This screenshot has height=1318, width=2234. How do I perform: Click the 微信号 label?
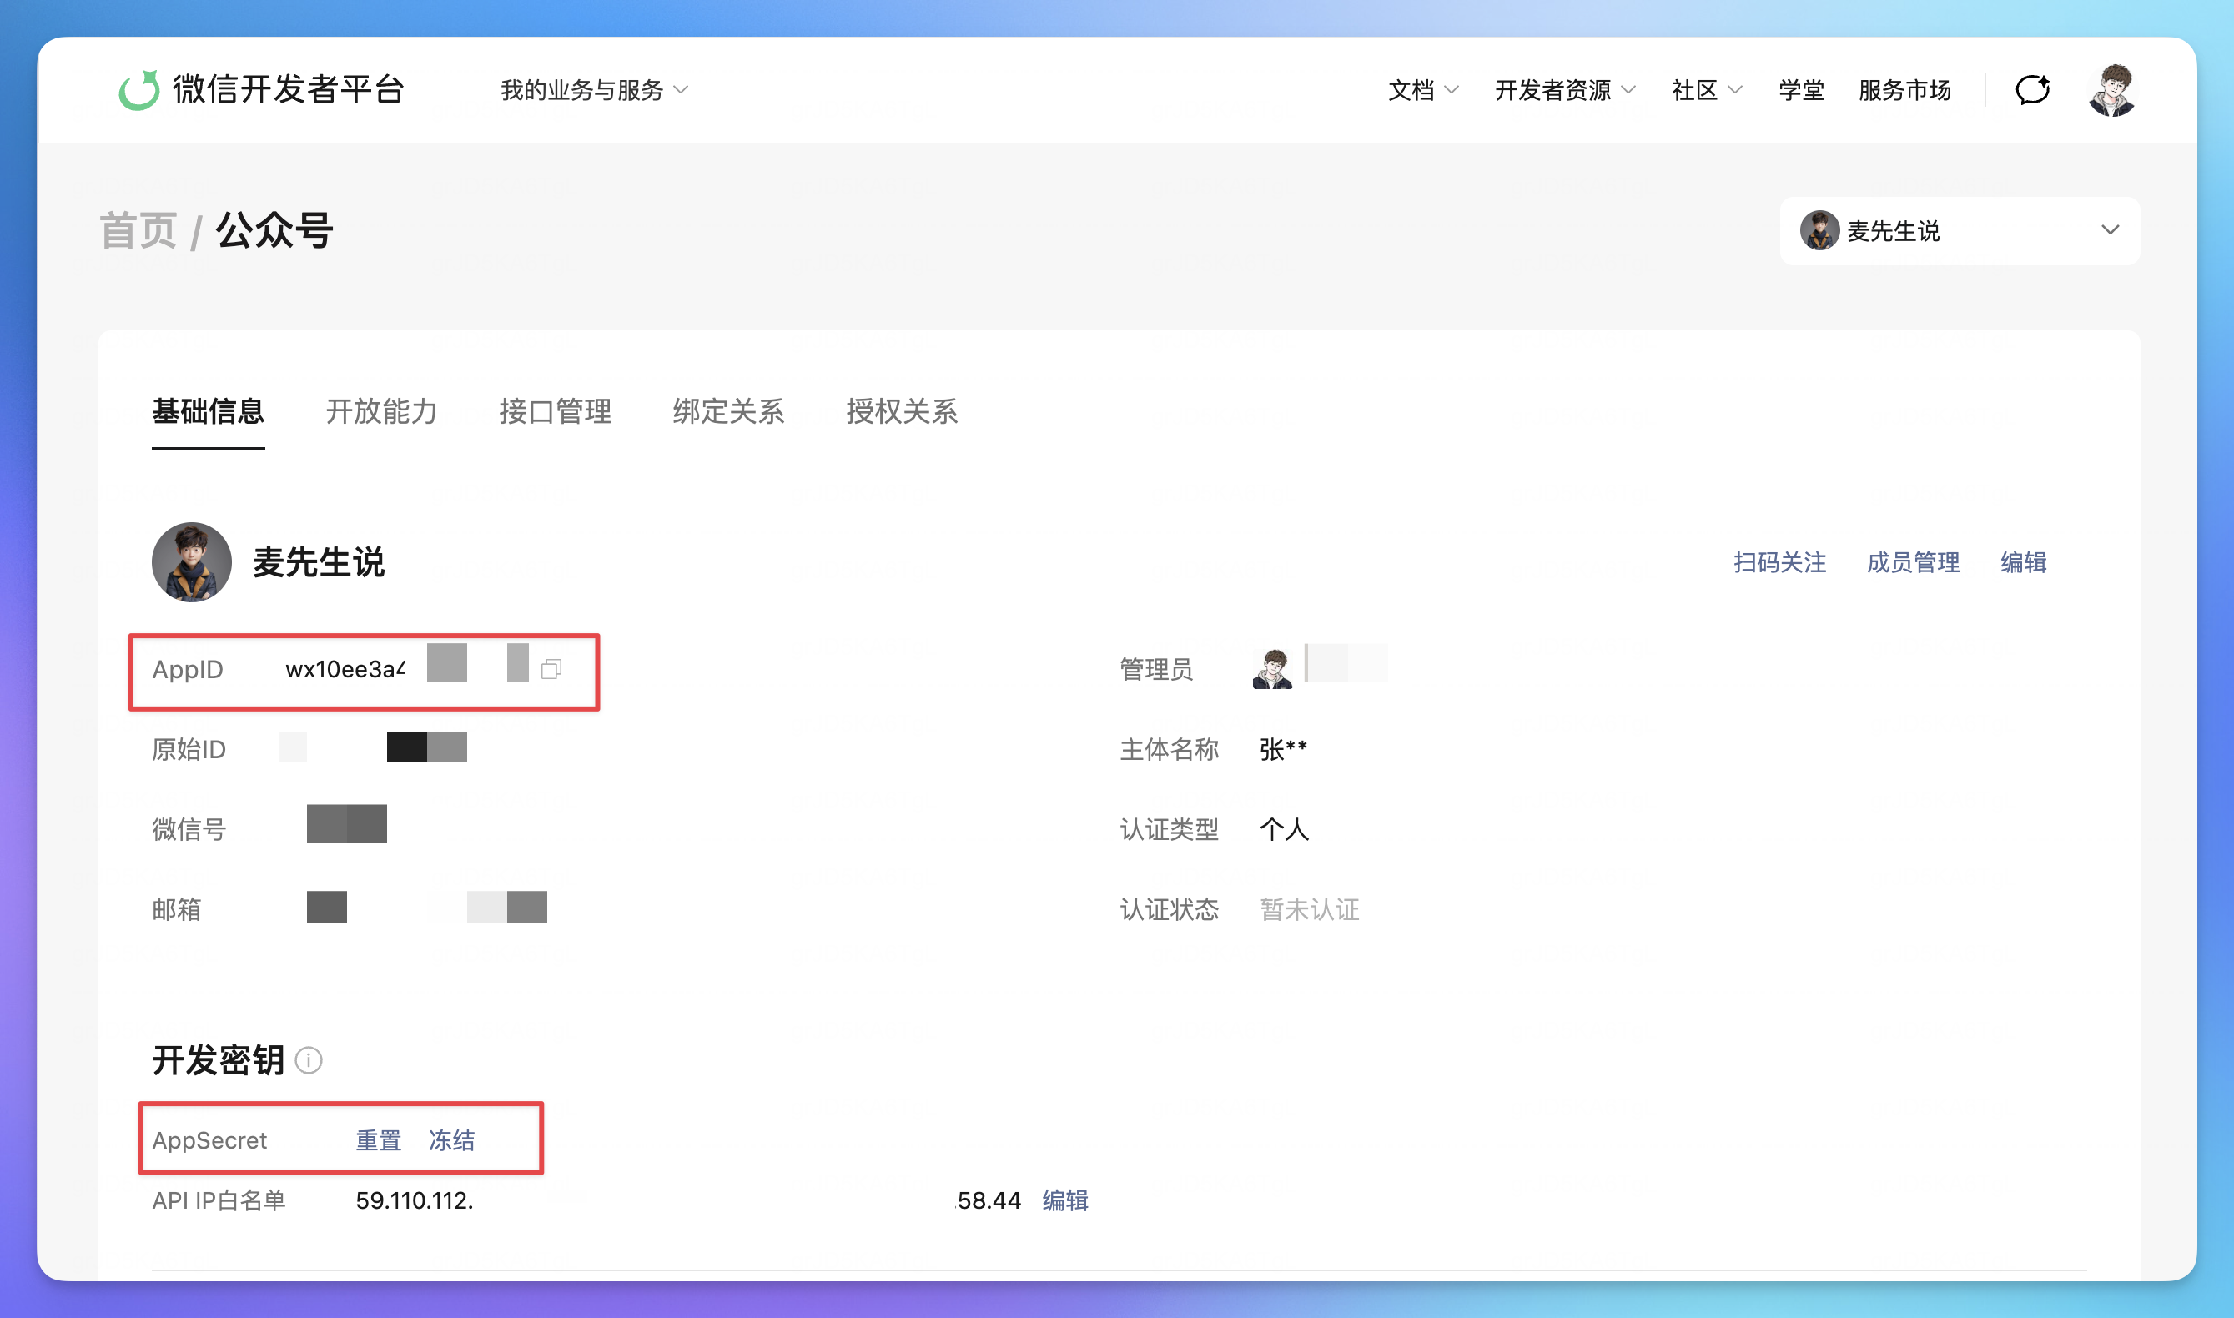189,829
